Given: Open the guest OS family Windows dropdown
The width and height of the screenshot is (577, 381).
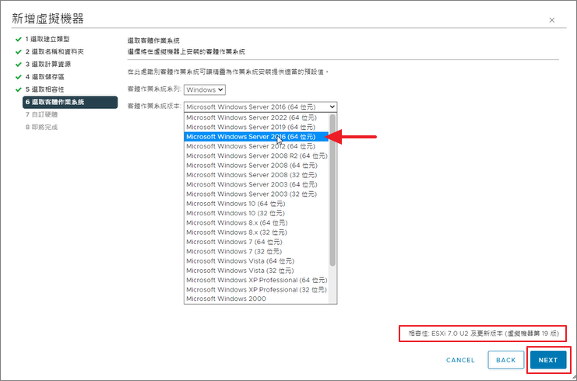Looking at the screenshot, I should pos(205,89).
